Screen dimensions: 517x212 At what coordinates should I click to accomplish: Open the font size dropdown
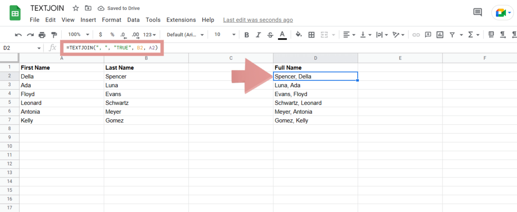(x=225, y=34)
